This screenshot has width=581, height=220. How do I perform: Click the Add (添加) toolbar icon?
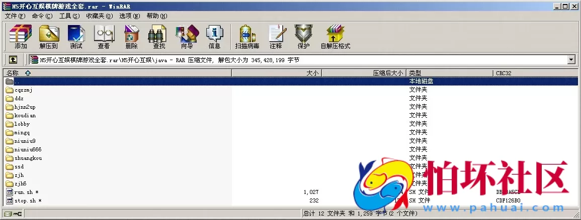click(x=21, y=37)
